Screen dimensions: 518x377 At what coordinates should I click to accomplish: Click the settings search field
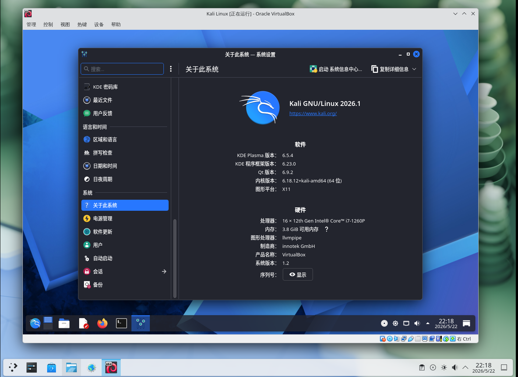click(x=122, y=69)
